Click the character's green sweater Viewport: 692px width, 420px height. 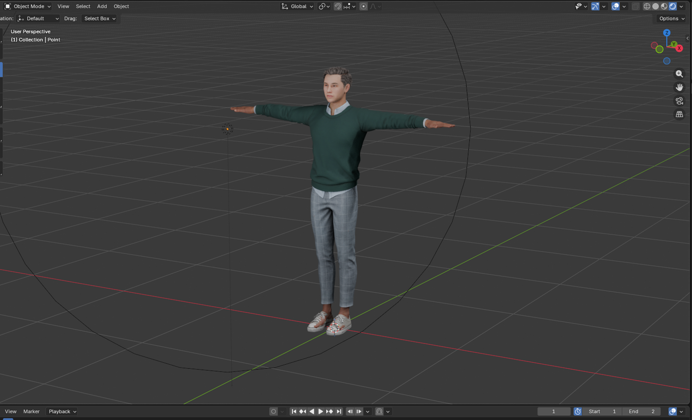(336, 148)
